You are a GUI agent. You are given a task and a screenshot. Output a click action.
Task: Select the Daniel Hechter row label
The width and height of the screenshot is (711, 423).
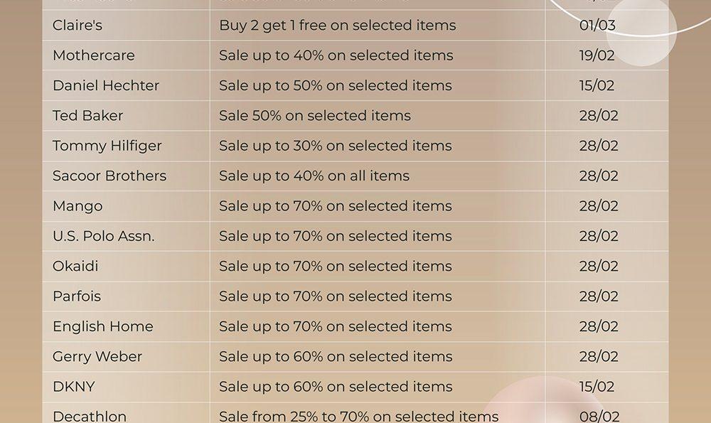(106, 85)
